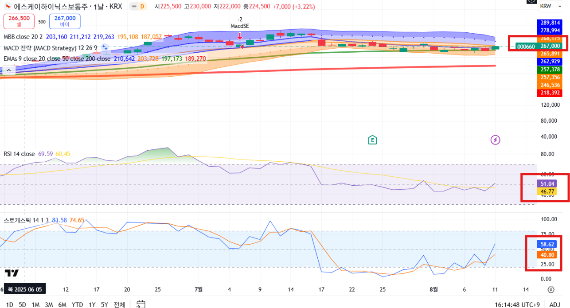Click the up/down arrows icon after MACD Strategy
570x308 pixels.
[105, 47]
